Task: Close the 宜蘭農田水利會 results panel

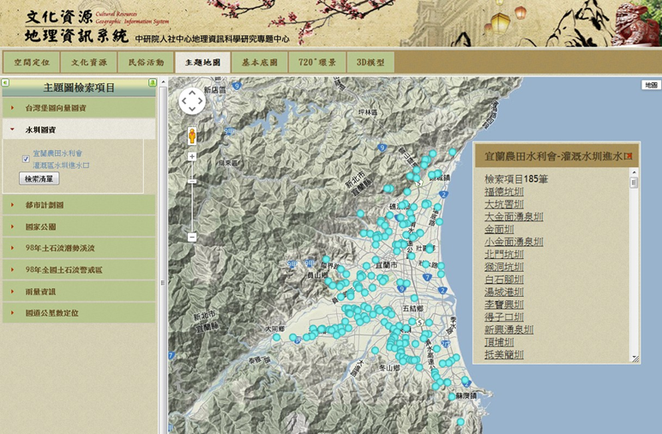Action: point(629,156)
